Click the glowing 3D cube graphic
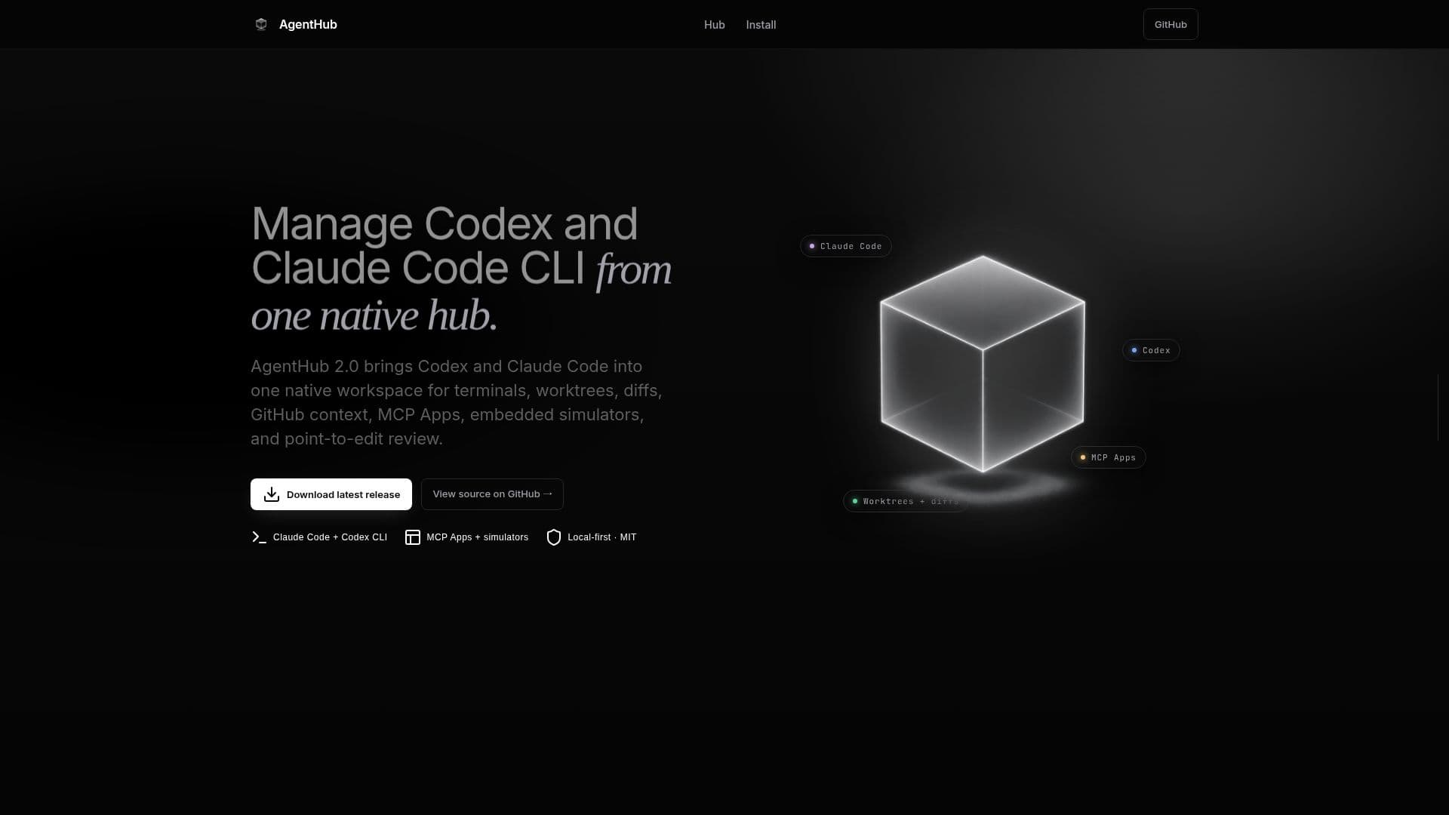This screenshot has height=815, width=1449. point(983,364)
